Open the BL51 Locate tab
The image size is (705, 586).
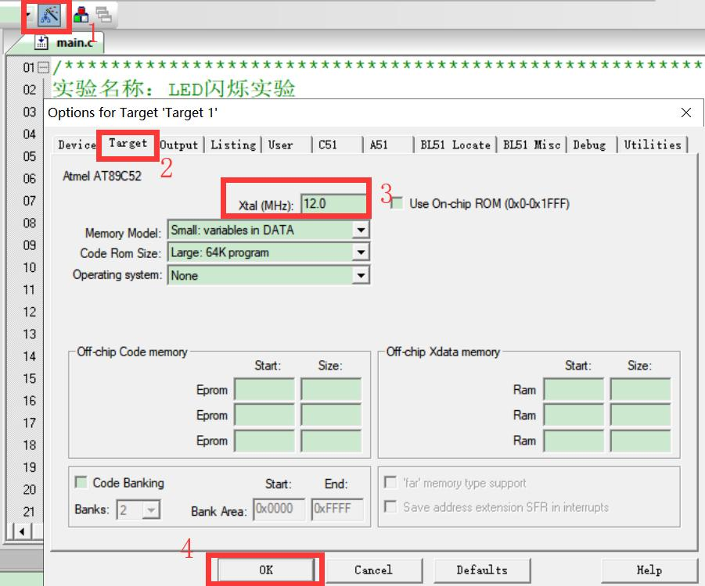click(455, 145)
